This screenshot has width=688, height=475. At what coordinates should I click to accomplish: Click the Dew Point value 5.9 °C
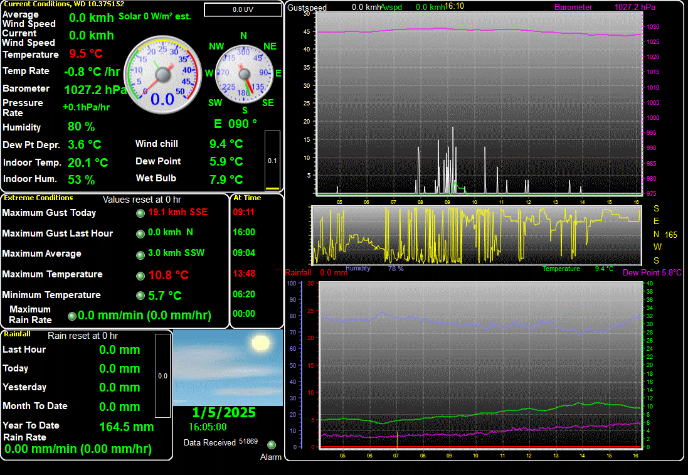pos(226,161)
